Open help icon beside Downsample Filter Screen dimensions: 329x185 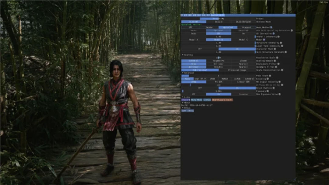click(278, 64)
